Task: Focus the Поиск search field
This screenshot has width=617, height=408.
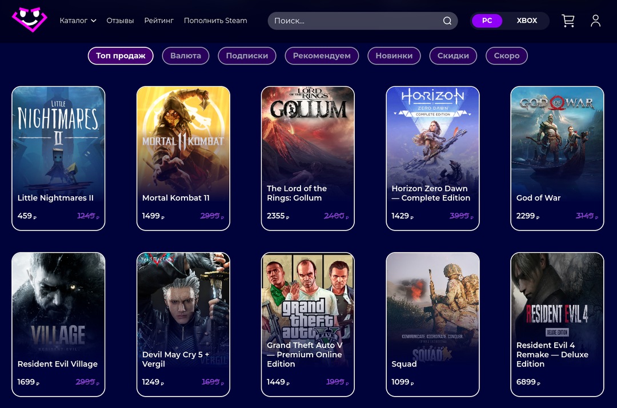Action: 362,21
